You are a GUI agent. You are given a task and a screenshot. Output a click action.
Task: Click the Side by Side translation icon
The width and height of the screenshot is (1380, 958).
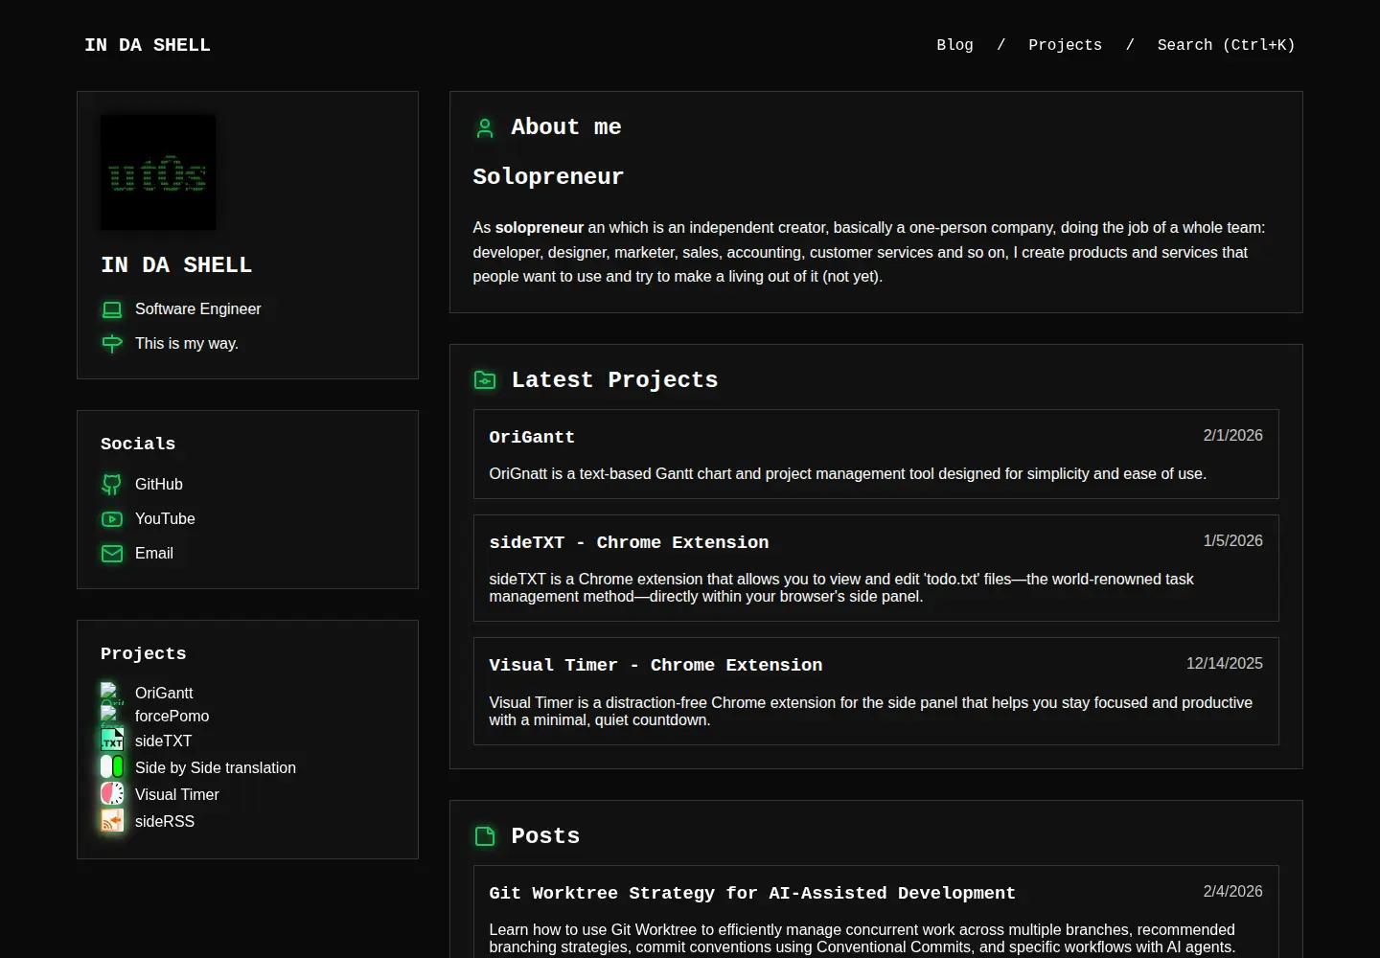coord(112,766)
